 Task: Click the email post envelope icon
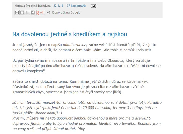pos(93,6)
